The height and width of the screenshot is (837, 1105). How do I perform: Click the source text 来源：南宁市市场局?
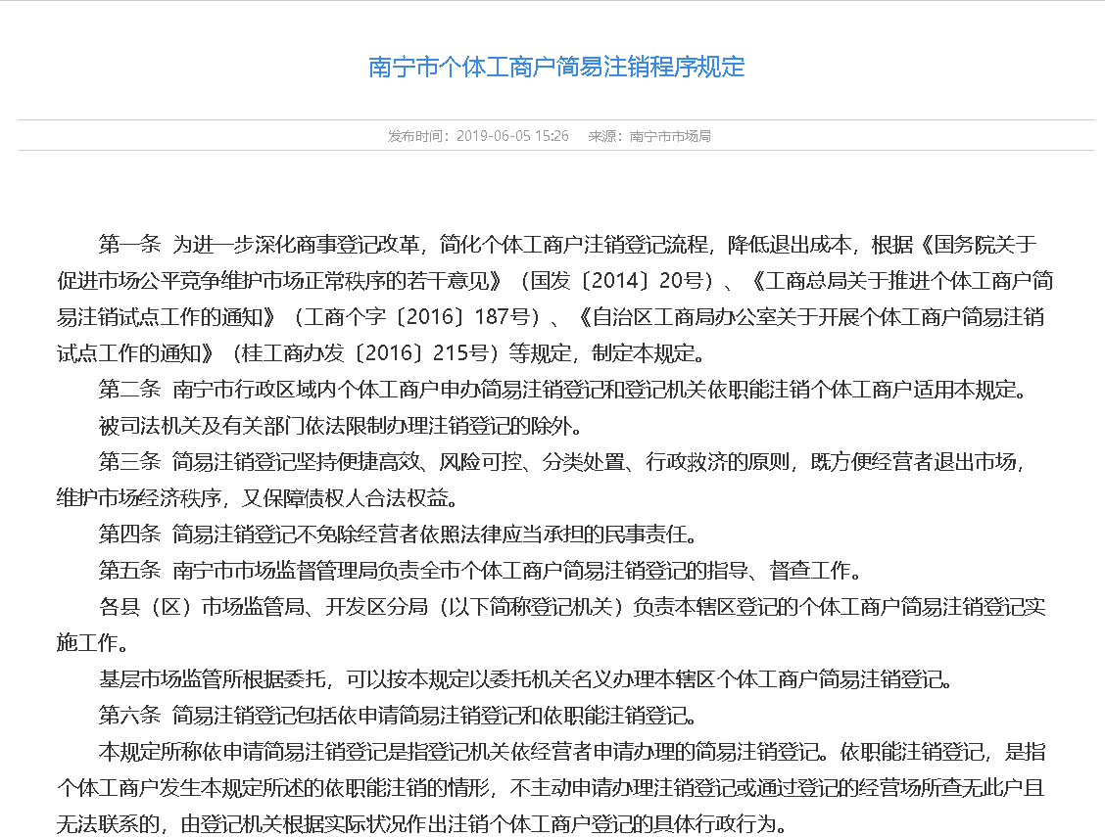649,136
